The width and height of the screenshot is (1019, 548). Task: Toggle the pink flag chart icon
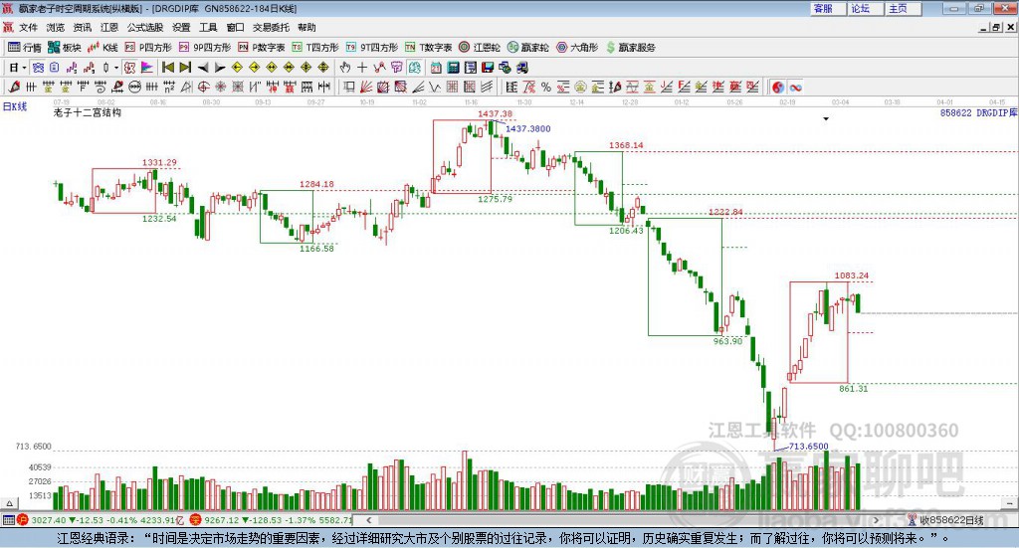pos(147,68)
